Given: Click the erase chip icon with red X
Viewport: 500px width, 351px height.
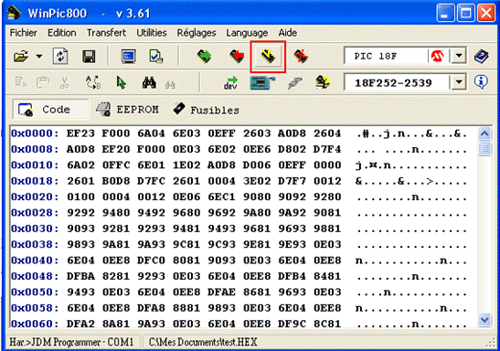Looking at the screenshot, I should coord(301,57).
